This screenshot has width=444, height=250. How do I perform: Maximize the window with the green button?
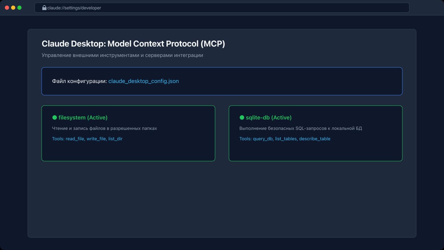click(19, 8)
